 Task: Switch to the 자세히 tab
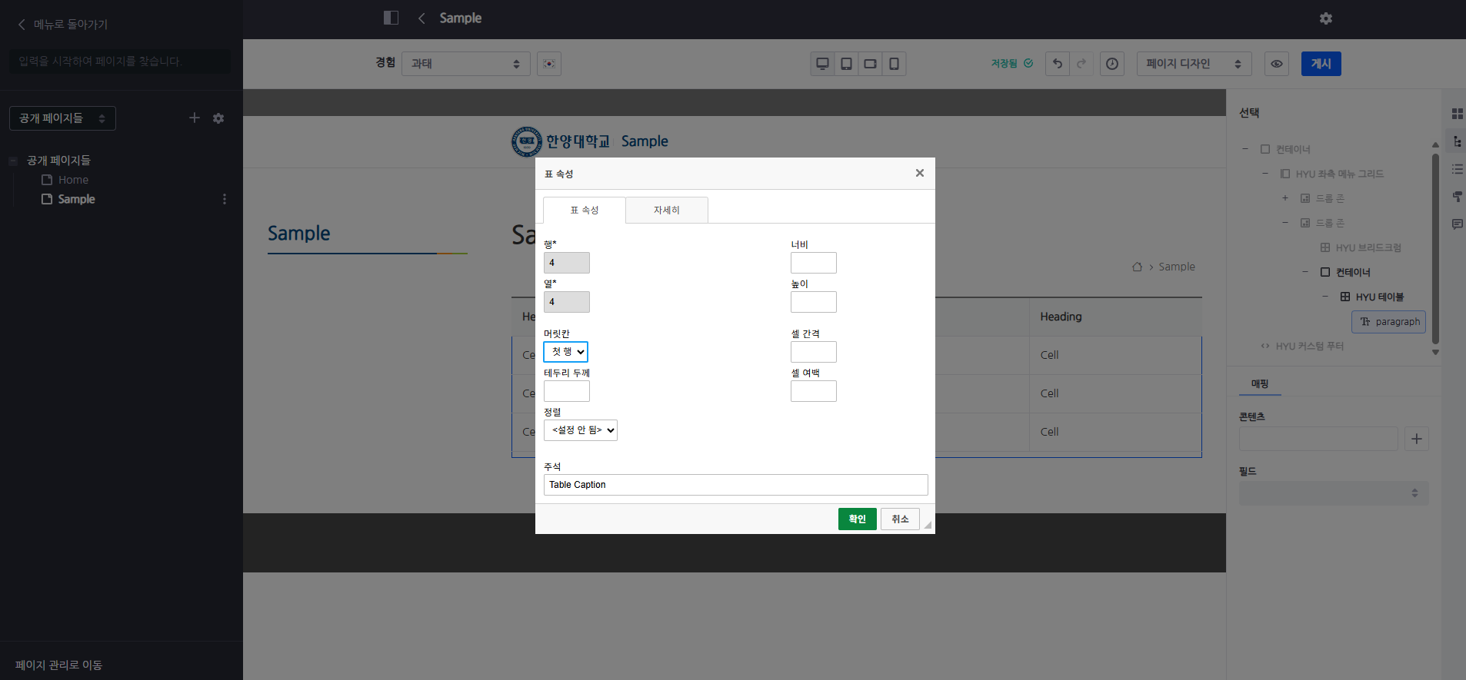[666, 211]
